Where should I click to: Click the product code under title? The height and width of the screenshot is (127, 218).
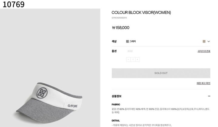(119, 18)
